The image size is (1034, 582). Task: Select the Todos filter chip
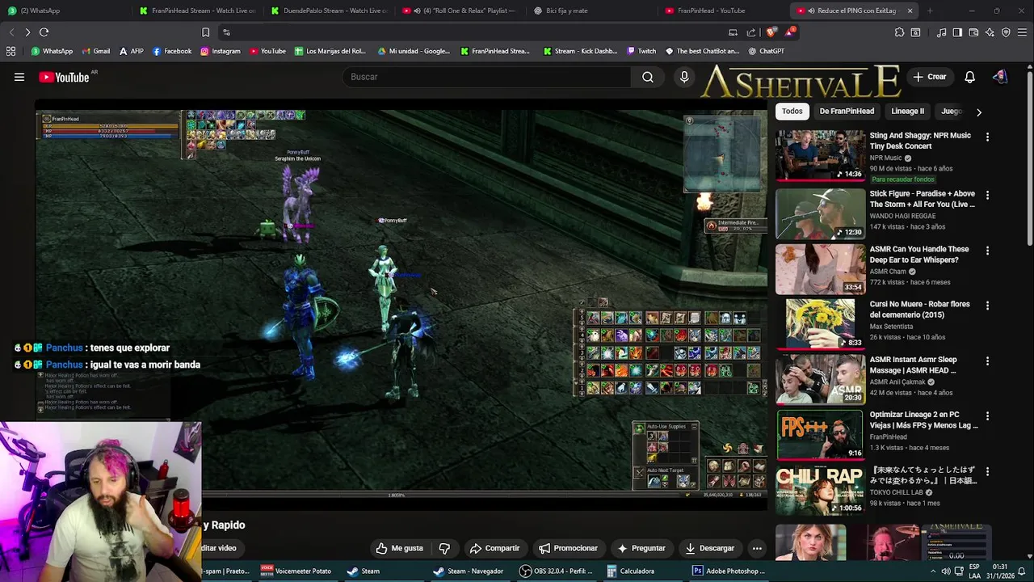(x=792, y=111)
